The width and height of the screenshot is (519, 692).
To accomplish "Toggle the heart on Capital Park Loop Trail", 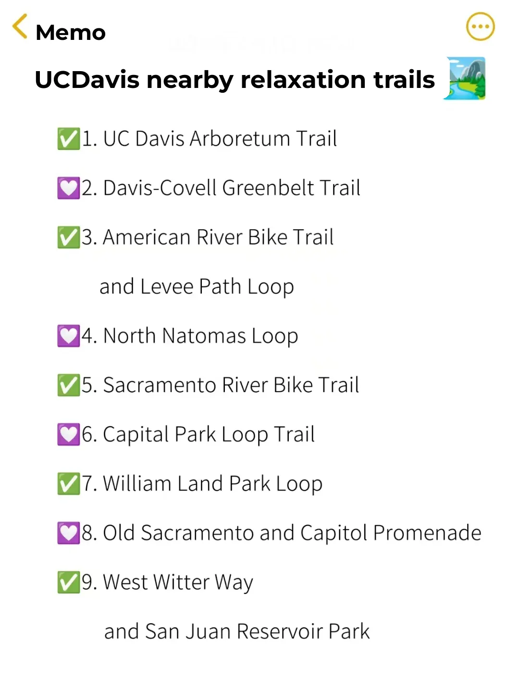I will click(x=69, y=433).
